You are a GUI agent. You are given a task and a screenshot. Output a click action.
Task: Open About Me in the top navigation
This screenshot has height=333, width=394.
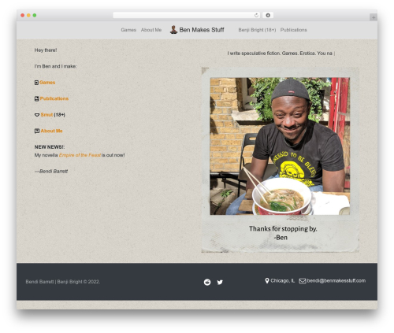coord(151,30)
